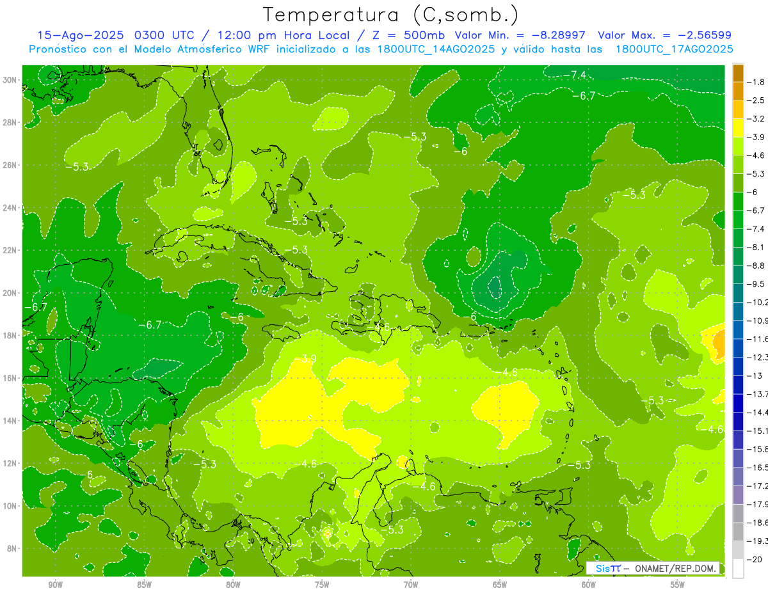Viewport: 768px width, 593px height.
Task: Click the -2.5 legend value
Action: pos(756,100)
